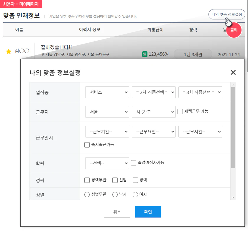248x232 pixels.
Task: Open the 서비스 job category dropdown
Action: pyautogui.click(x=107, y=92)
